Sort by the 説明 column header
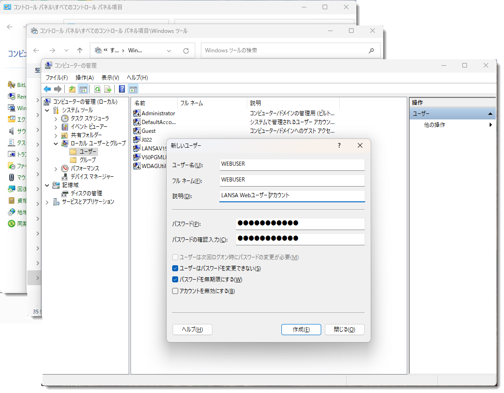 [x=293, y=103]
